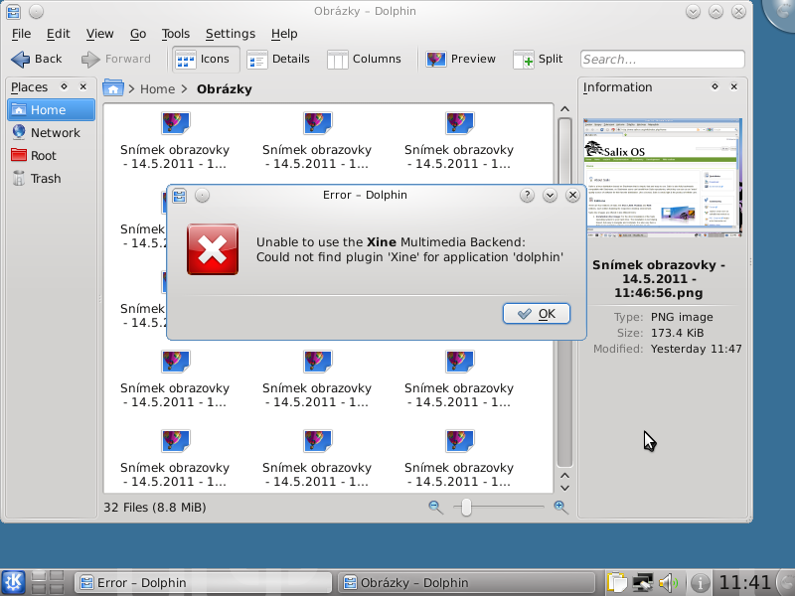
Task: Go Back using the toolbar arrow
Action: click(x=36, y=60)
